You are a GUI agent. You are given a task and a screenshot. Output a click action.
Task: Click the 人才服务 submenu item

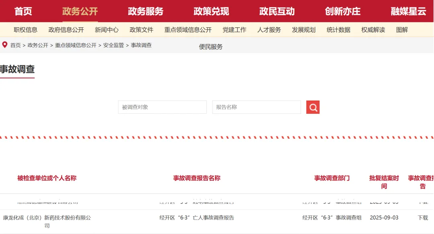pos(269,30)
